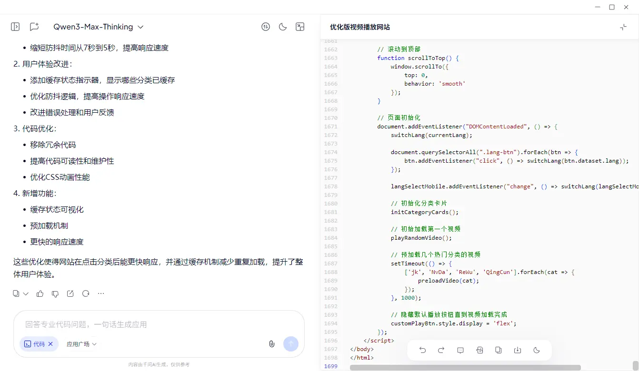Click the disclaimer '内容由千问AI生成，仅供参考'
The width and height of the screenshot is (639, 371).
(159, 365)
